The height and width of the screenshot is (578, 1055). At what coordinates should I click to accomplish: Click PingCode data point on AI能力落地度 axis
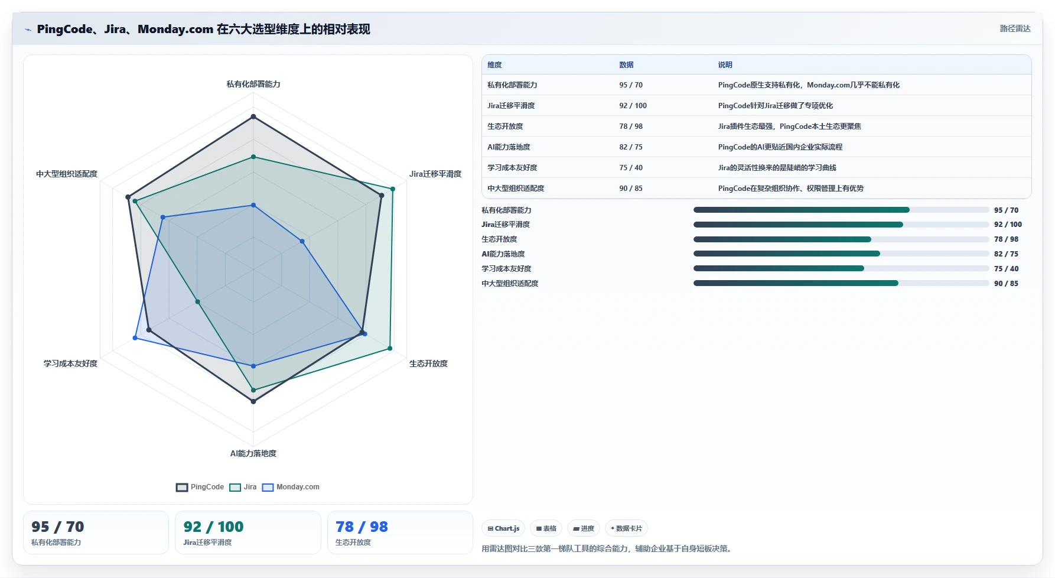point(253,401)
